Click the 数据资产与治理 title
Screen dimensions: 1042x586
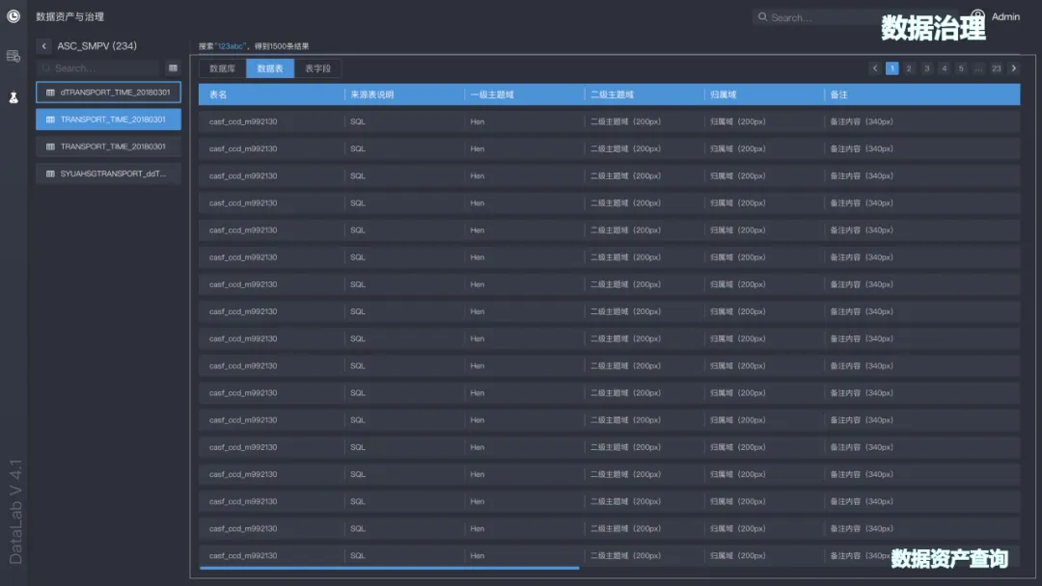click(69, 16)
